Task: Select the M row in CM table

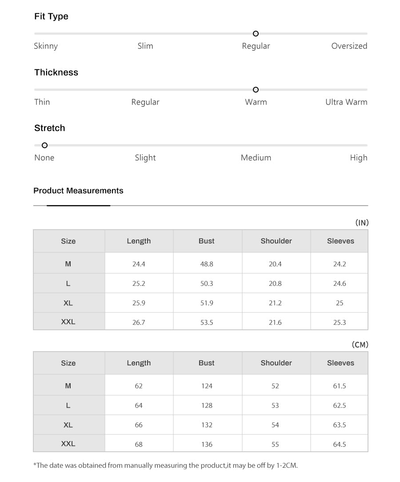Action: [x=200, y=385]
